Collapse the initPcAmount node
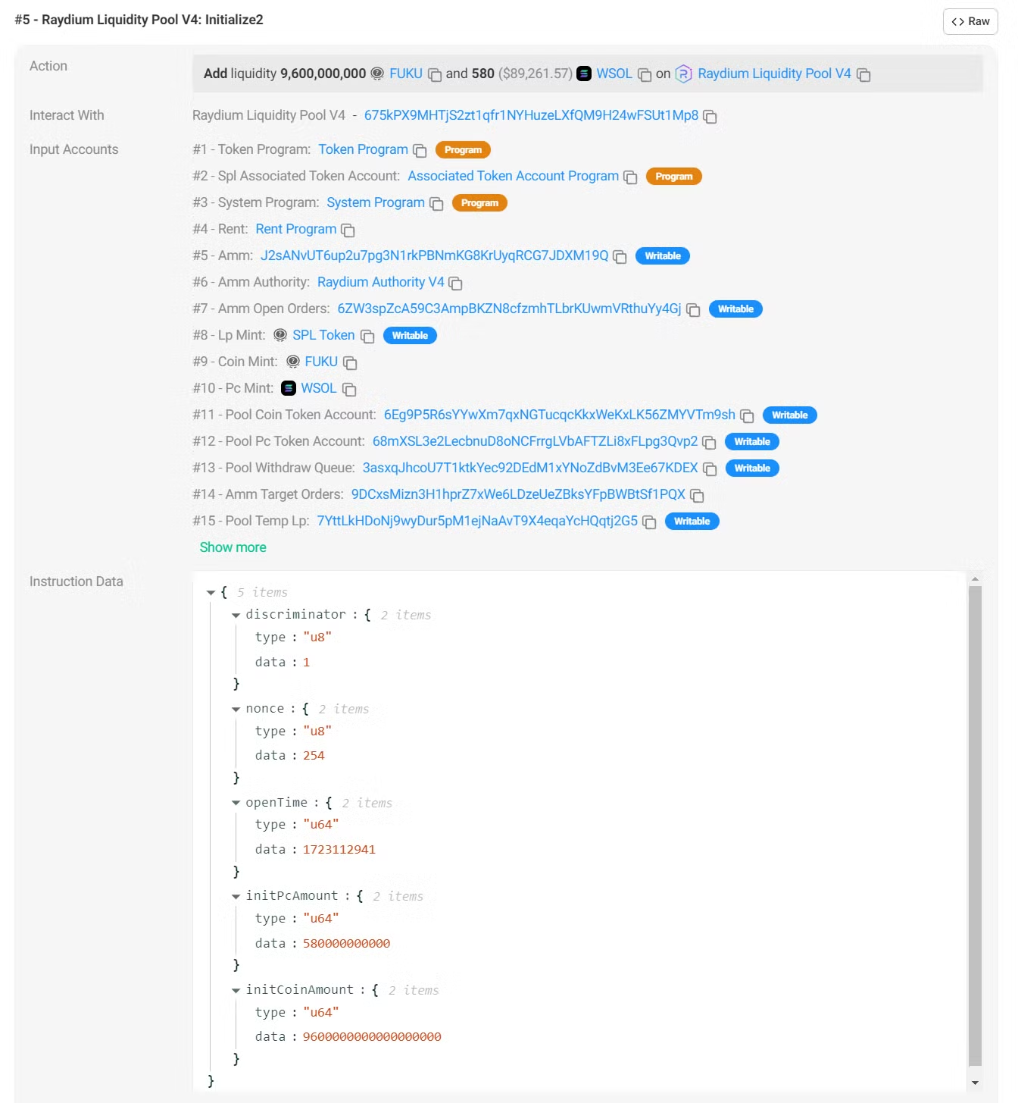Viewport: 1018px width, 1103px height. tap(236, 897)
